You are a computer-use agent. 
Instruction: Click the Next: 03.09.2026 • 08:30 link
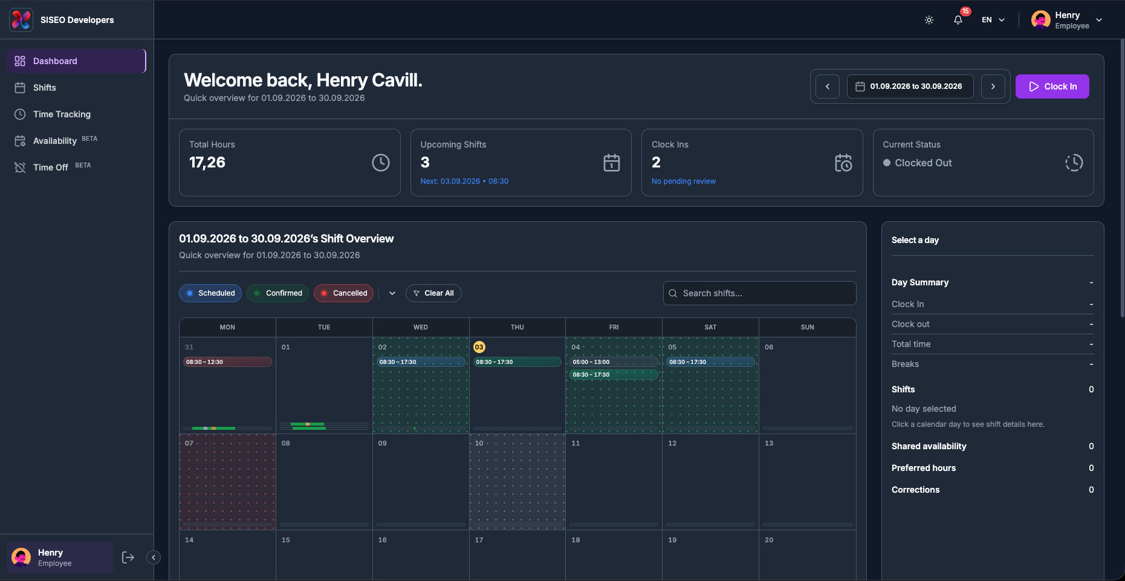click(x=464, y=181)
